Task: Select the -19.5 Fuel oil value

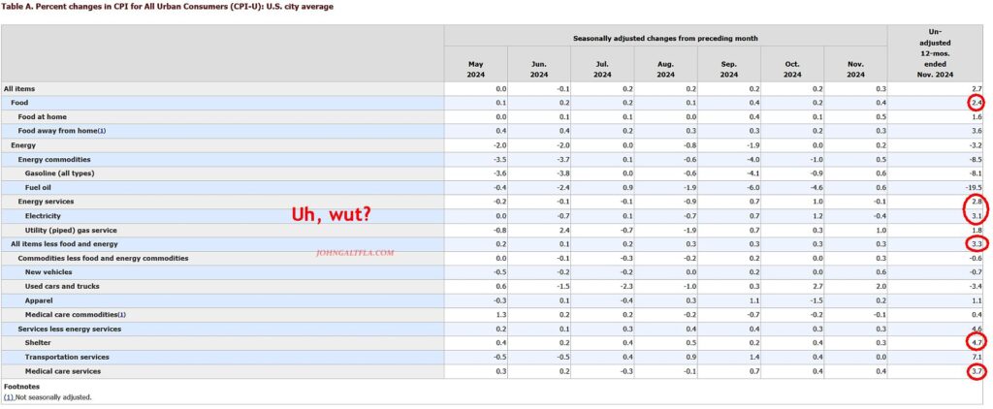Action: [973, 187]
